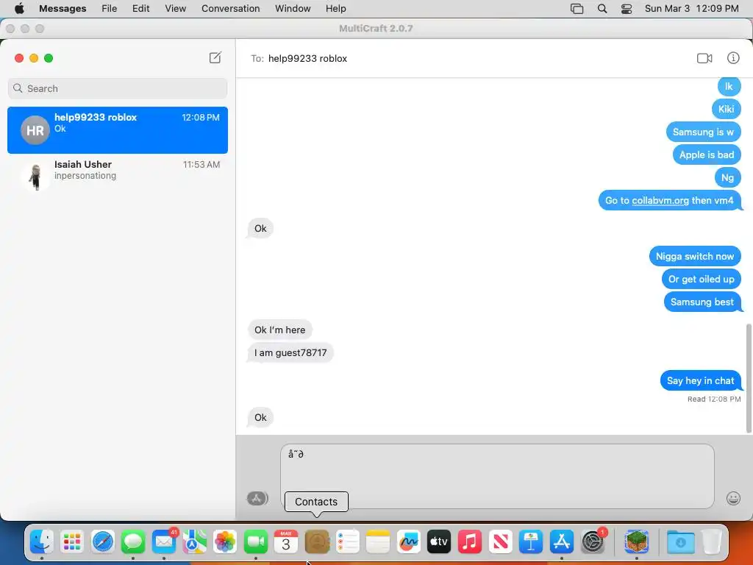This screenshot has height=565, width=753.
Task: Open Control Center in the menu bar
Action: [x=627, y=8]
